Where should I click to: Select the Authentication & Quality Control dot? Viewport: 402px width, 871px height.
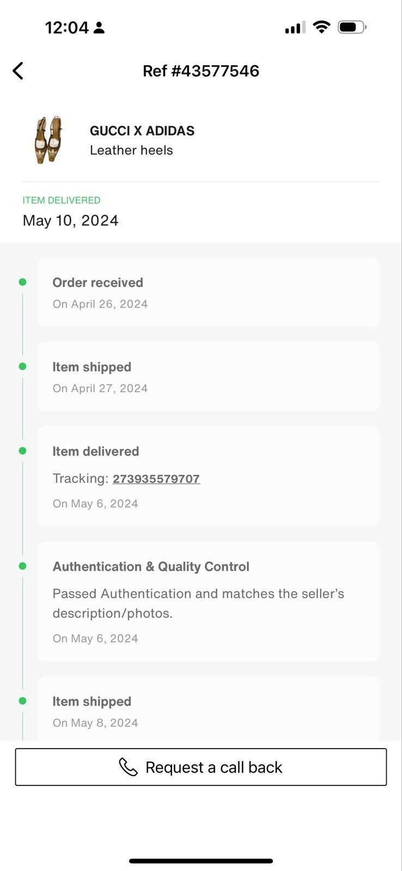[x=22, y=566]
